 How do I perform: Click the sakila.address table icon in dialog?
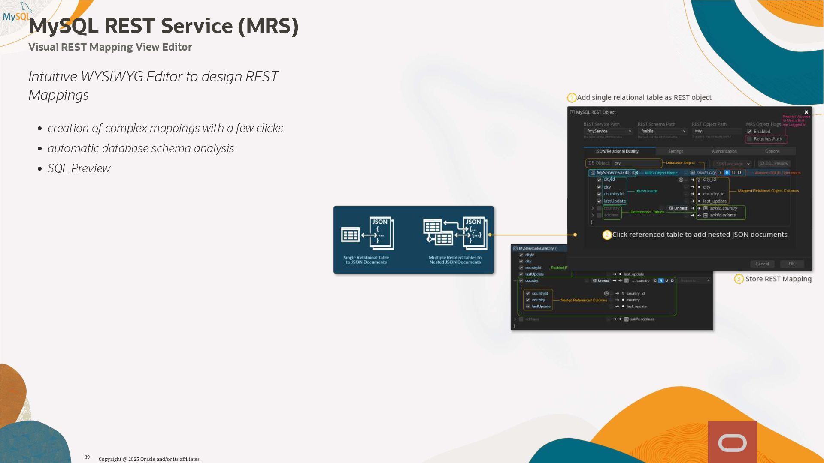[x=706, y=215]
